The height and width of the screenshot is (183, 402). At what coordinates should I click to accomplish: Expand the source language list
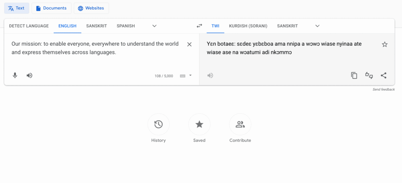pyautogui.click(x=154, y=26)
